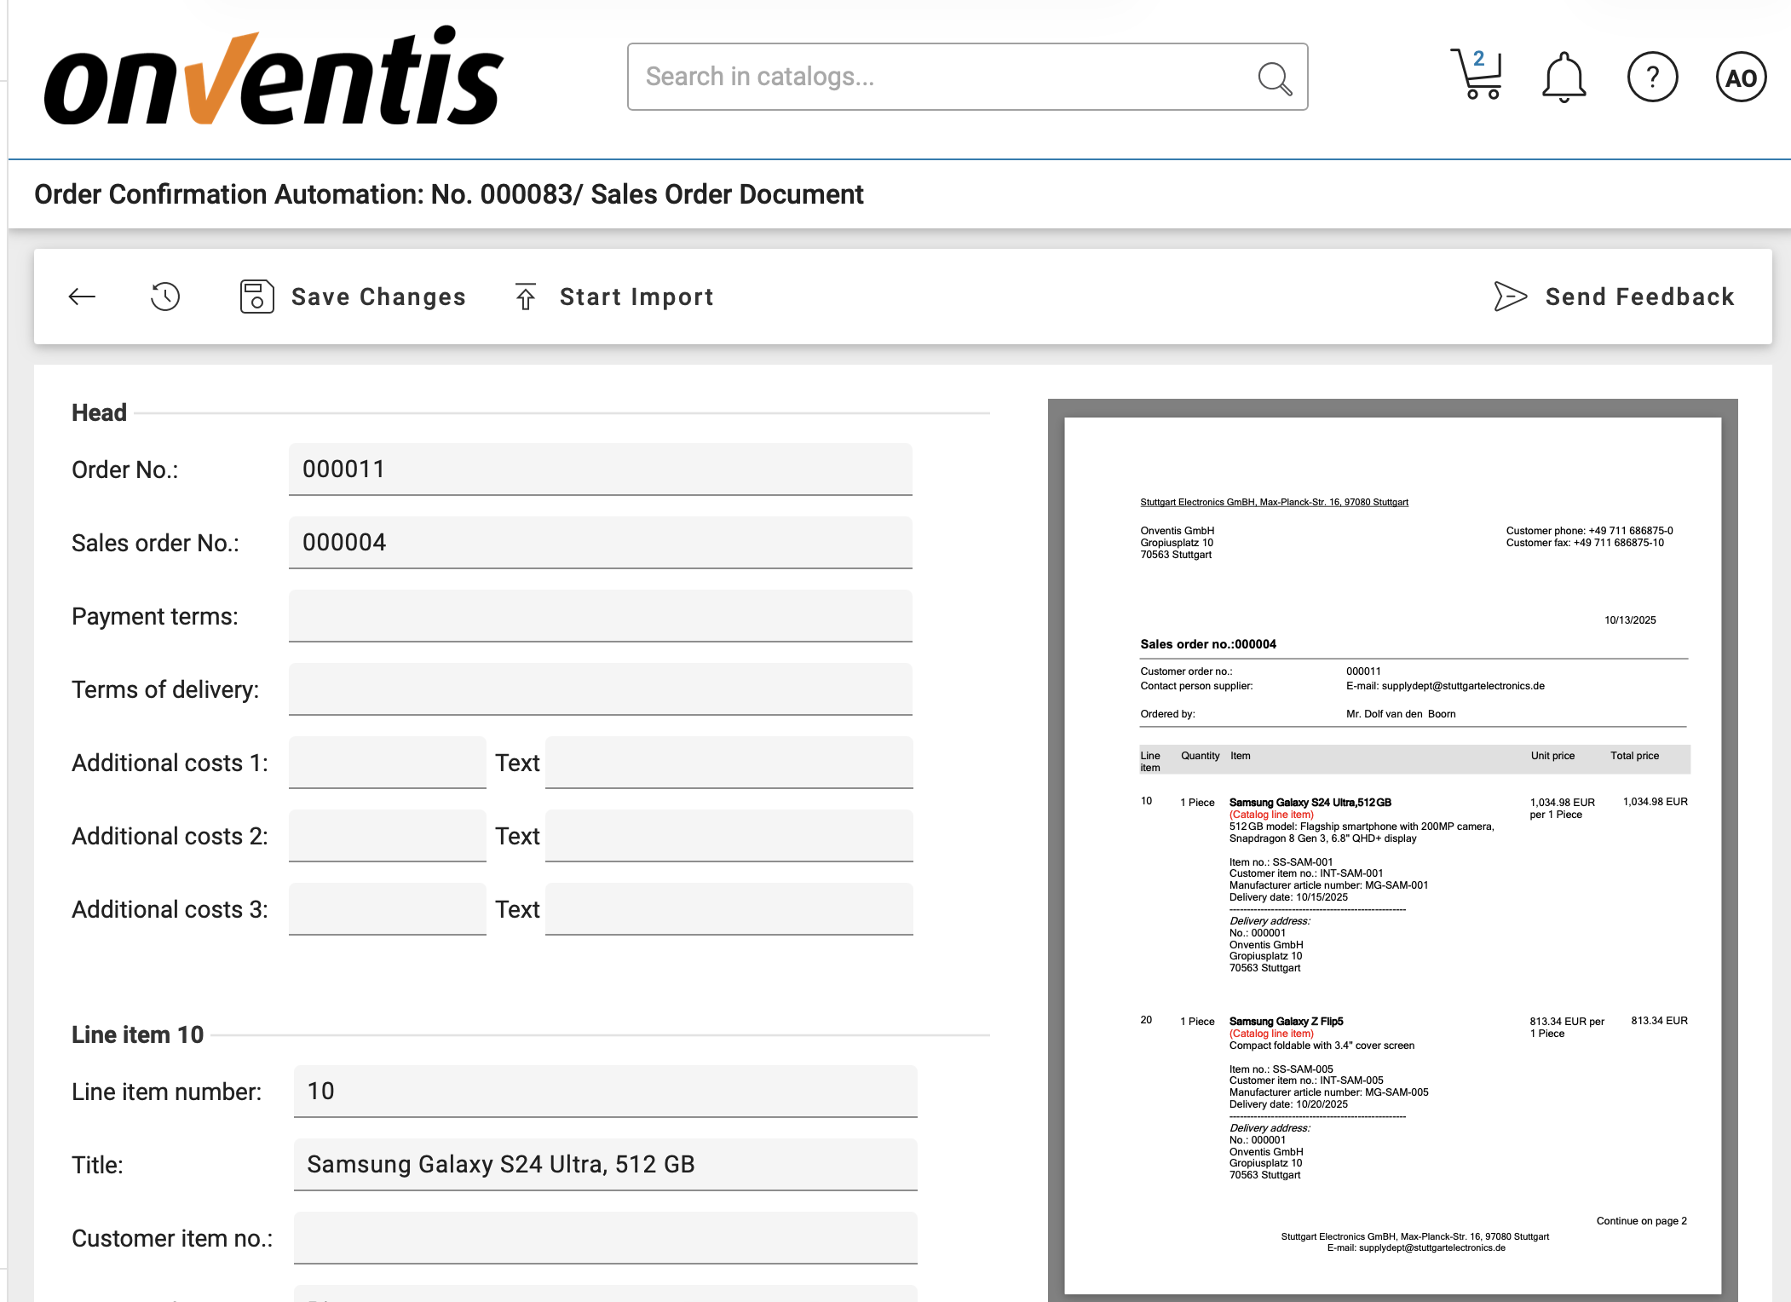Screen dimensions: 1791x1302
Task: Navigate back with the arrow icon
Action: [x=81, y=297]
